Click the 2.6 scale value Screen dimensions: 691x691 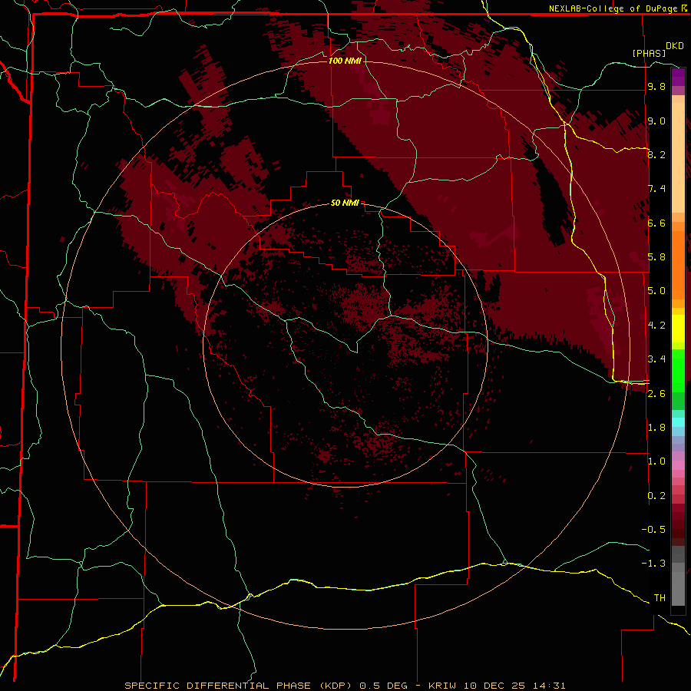pyautogui.click(x=656, y=394)
